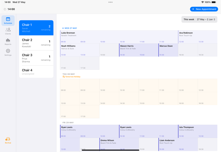Viewport: 221px width, 152px height.
Task: Click the THU 28 MAY day header
Action: pos(69,74)
